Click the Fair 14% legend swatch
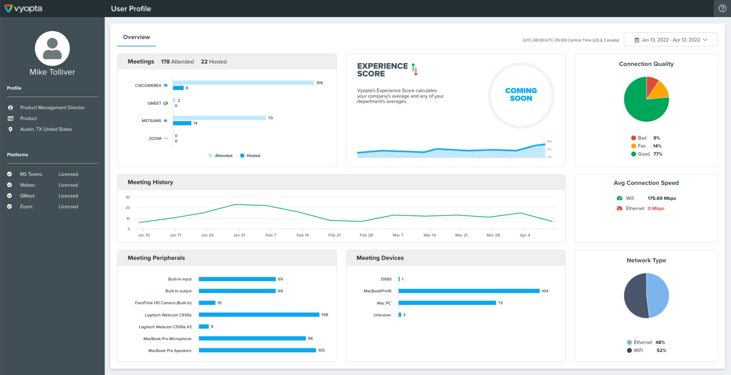 point(634,146)
